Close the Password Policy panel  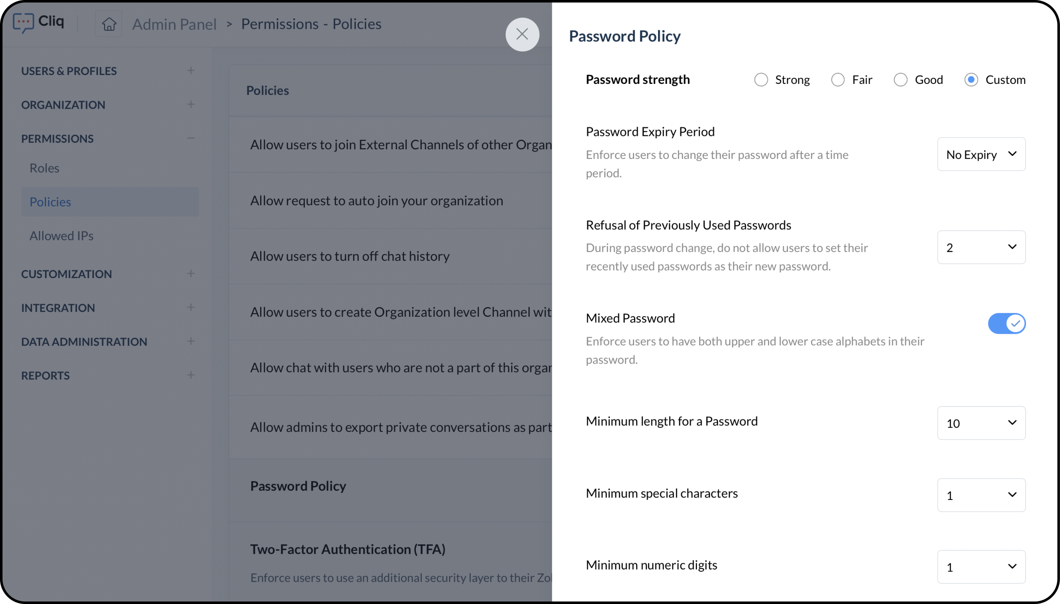pos(522,34)
